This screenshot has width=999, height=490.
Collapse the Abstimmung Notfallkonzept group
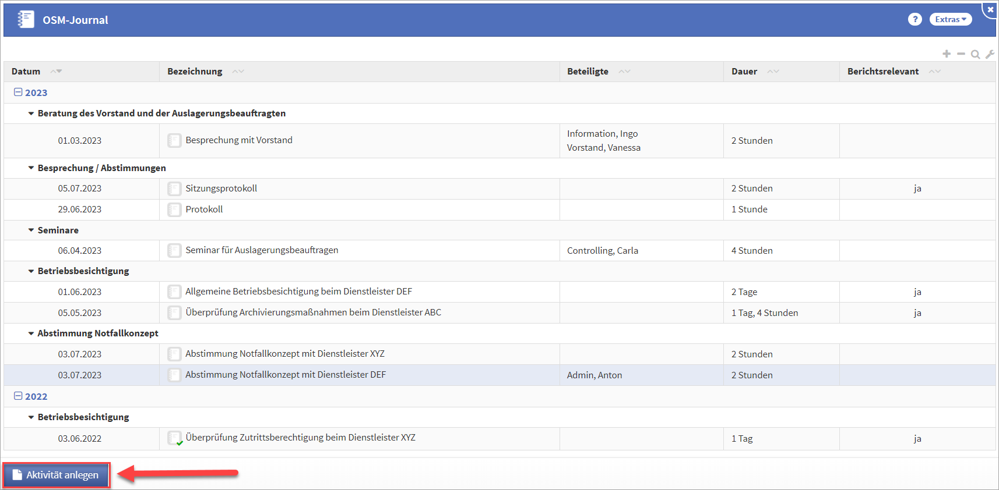(x=31, y=333)
